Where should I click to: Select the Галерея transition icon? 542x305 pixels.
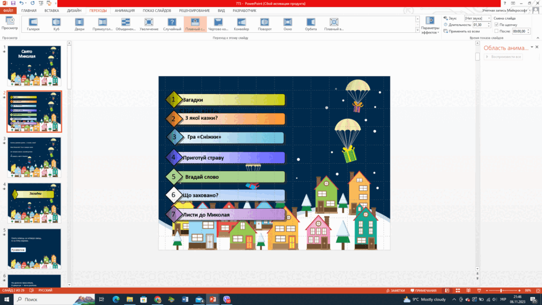pos(33,24)
